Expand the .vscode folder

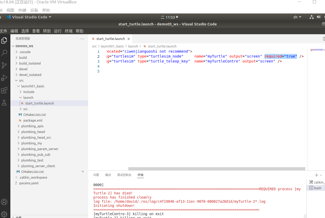[49, 52]
